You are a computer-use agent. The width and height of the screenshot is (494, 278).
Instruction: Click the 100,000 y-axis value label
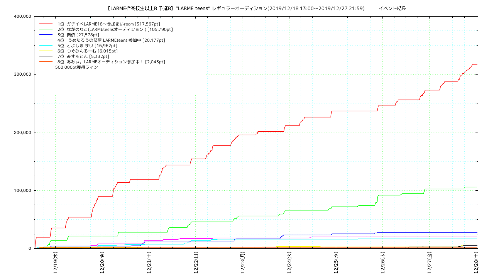(x=22, y=190)
